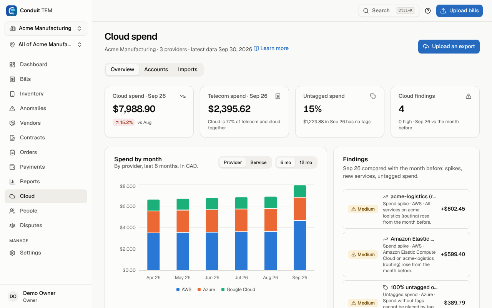
Task: Toggle chart grouping to Service
Action: point(258,162)
